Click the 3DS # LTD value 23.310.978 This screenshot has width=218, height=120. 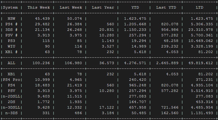201,30
